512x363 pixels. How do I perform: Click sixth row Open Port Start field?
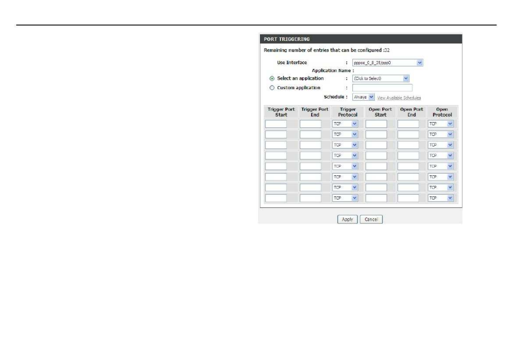(x=376, y=177)
